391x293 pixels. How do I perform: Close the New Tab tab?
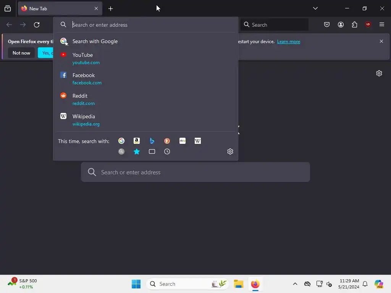(96, 8)
